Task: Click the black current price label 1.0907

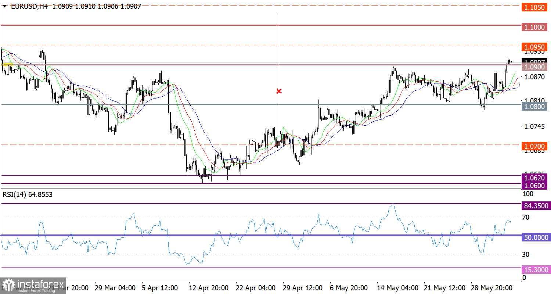Action: (x=535, y=61)
